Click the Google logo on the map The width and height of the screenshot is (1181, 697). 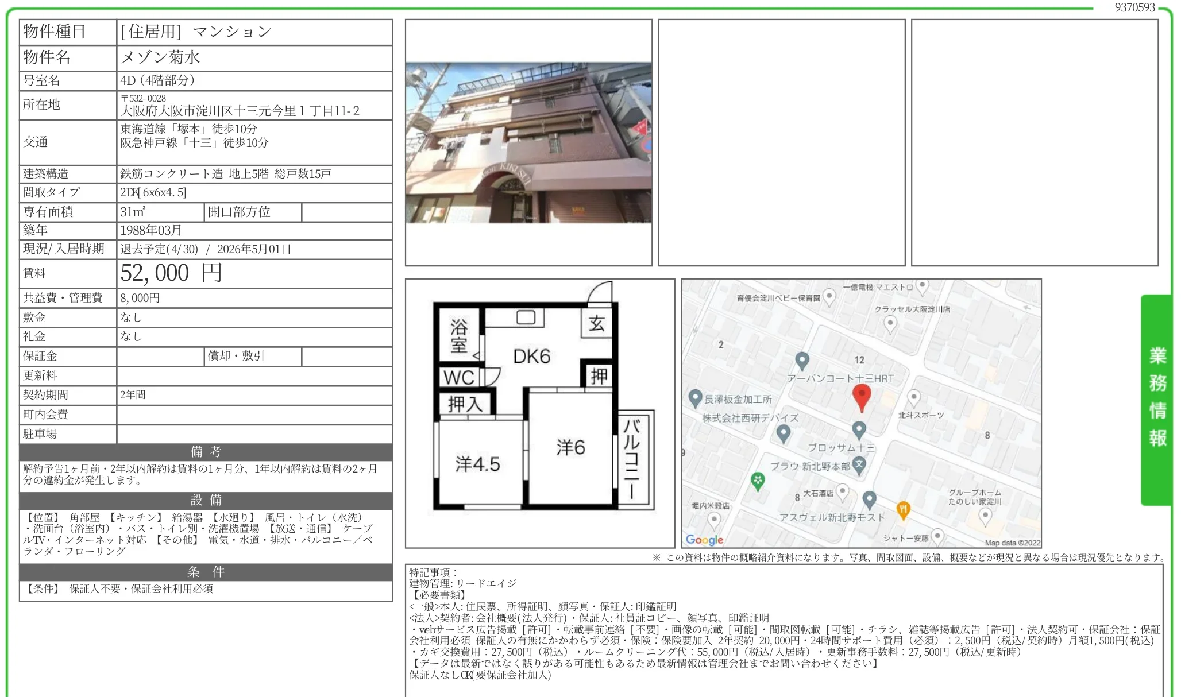[x=704, y=540]
